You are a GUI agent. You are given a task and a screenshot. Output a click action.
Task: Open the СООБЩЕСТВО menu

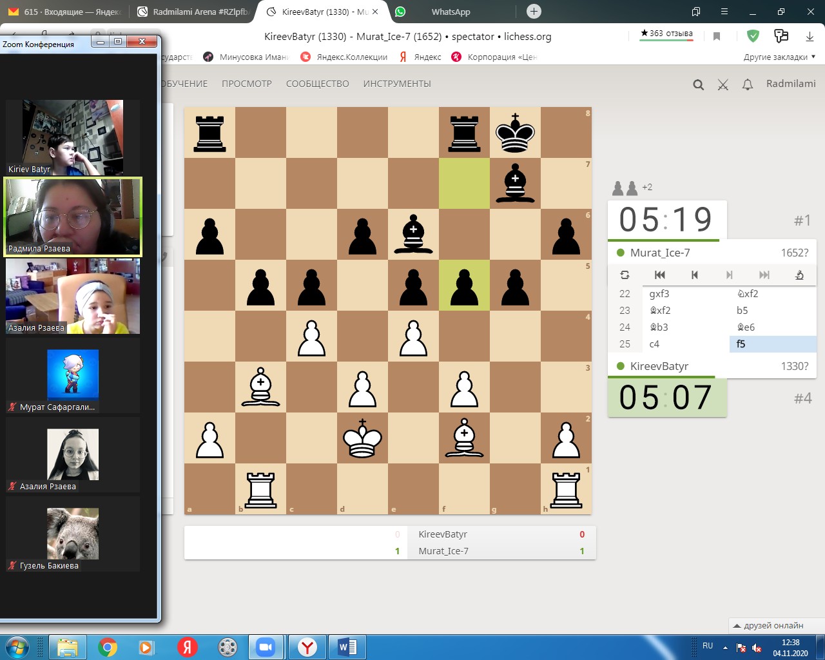pyautogui.click(x=317, y=84)
